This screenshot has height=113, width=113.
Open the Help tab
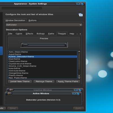point(72,34)
